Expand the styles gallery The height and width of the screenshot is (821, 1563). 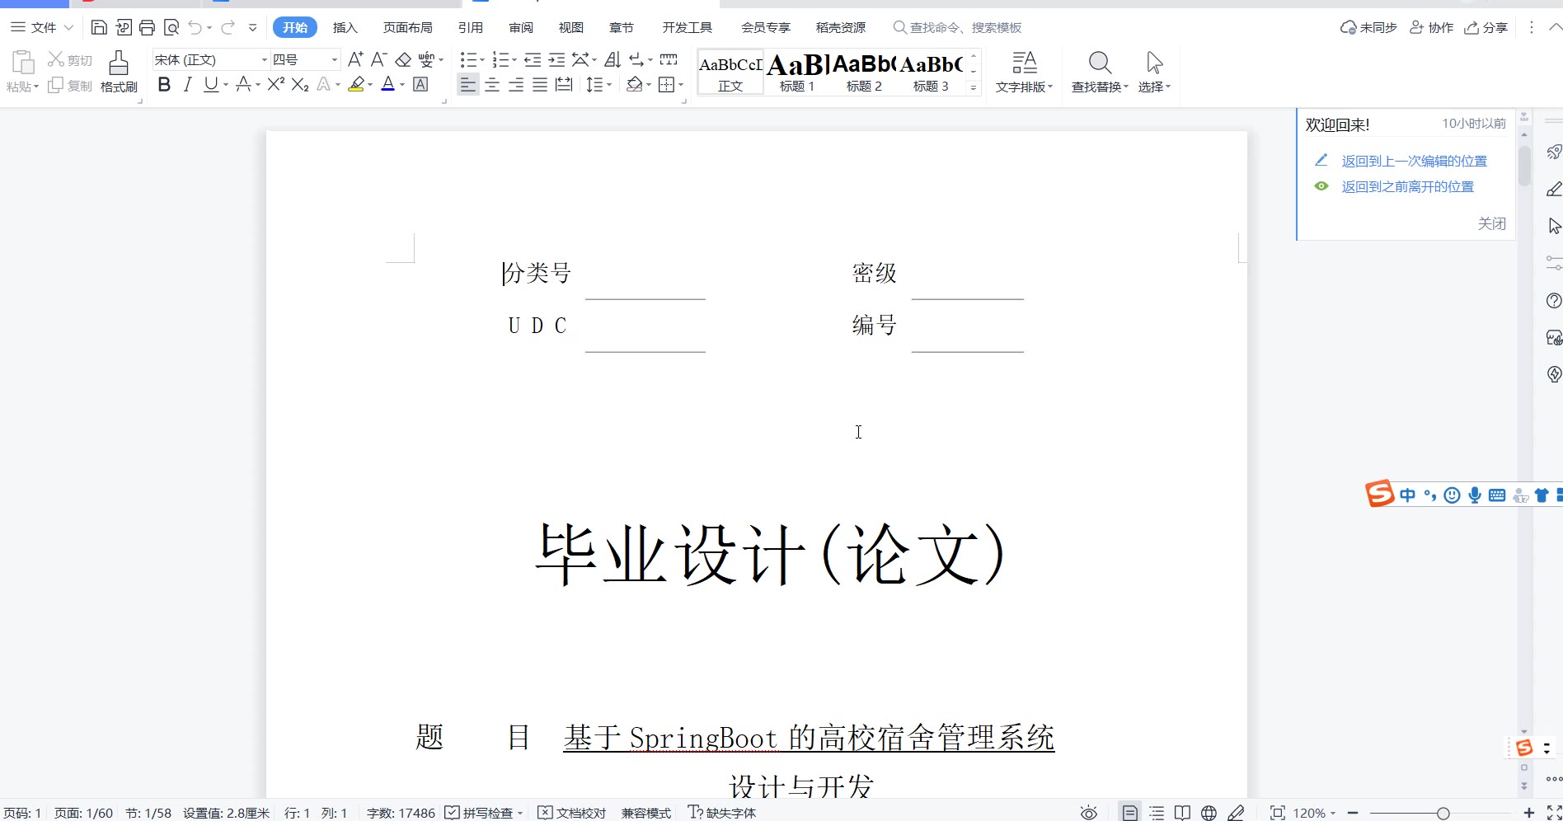point(974,87)
